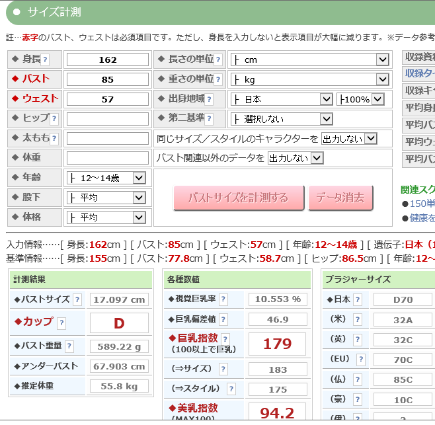Open help icon beside バストサイズ result
Screen dimensions: 435x425
[77, 299]
